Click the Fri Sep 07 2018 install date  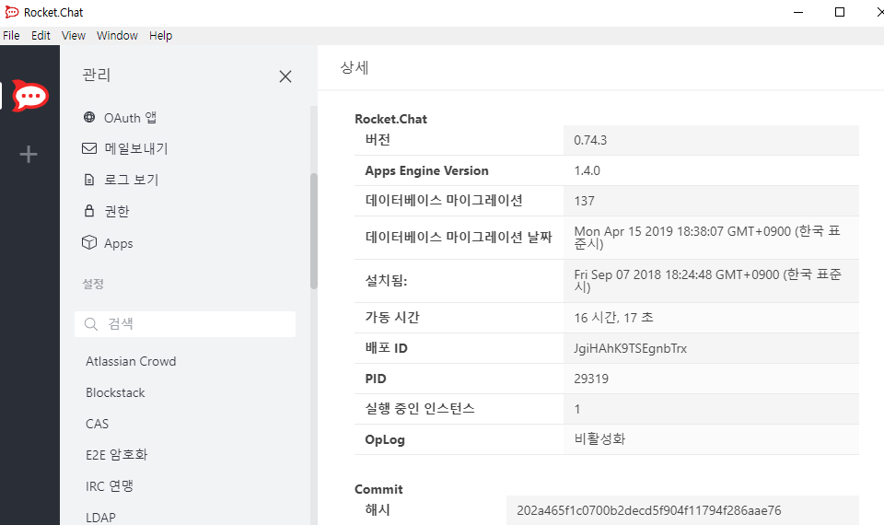click(707, 281)
